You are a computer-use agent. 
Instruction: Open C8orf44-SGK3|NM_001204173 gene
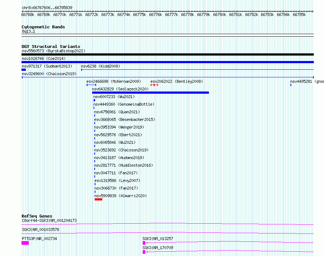[49, 220]
